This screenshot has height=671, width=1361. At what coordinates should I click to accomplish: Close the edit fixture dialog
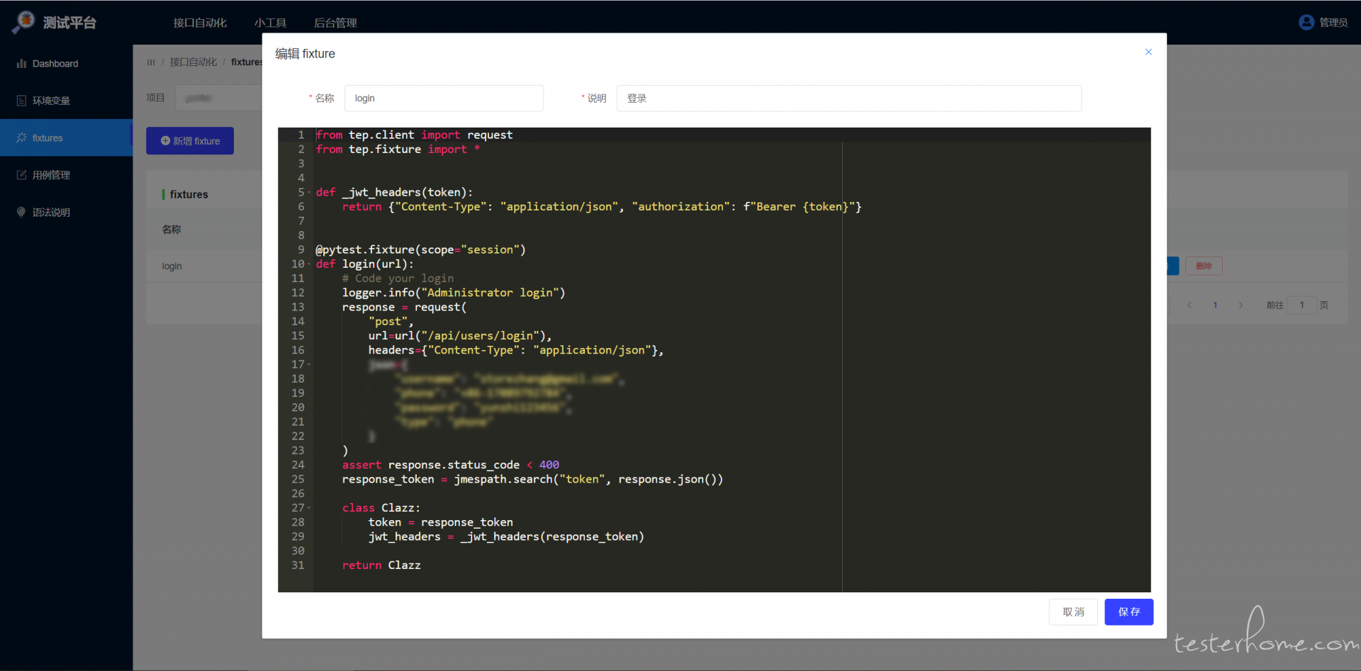point(1148,52)
